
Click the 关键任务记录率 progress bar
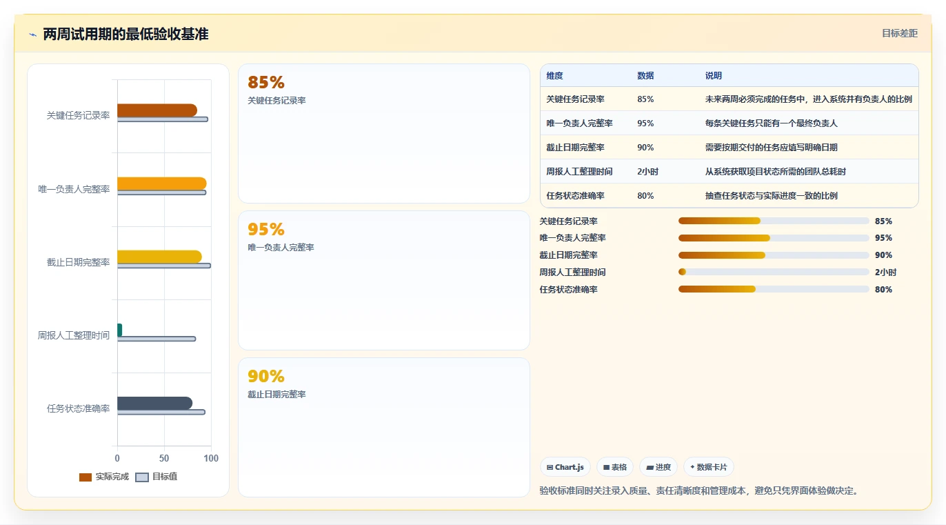click(x=774, y=221)
